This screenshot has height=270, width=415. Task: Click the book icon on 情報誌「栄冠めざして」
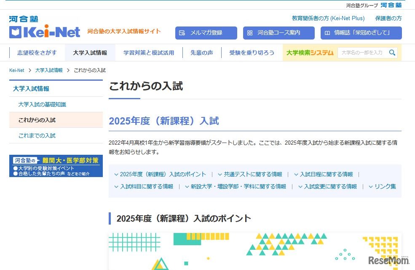click(x=327, y=32)
